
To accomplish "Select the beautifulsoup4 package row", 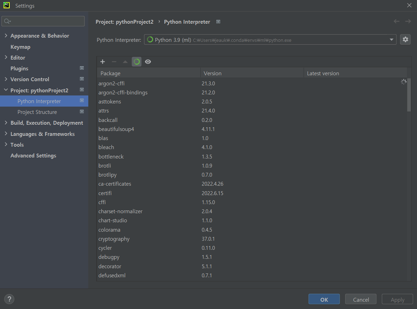I will click(252, 129).
